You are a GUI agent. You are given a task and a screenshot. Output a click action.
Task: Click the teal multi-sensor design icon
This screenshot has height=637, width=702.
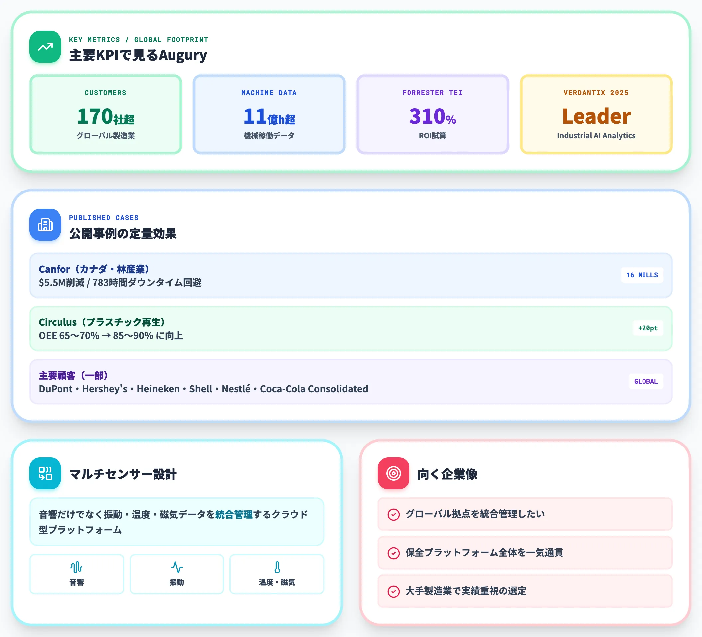pos(45,473)
